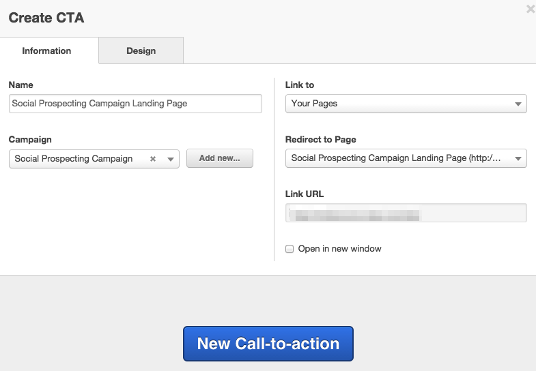Click the Create CTA dialog title
The height and width of the screenshot is (371, 536).
pos(46,18)
